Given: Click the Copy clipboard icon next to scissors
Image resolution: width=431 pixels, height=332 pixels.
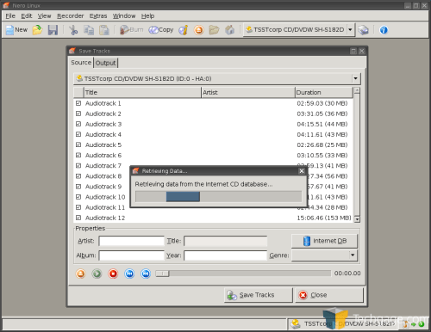Looking at the screenshot, I should [x=89, y=30].
